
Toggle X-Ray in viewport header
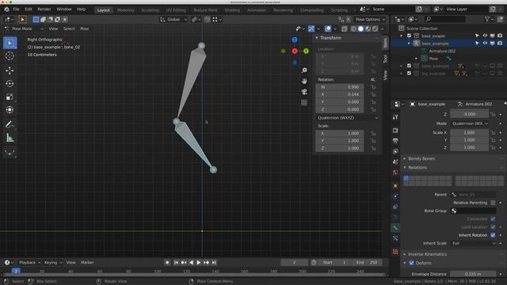[x=345, y=28]
